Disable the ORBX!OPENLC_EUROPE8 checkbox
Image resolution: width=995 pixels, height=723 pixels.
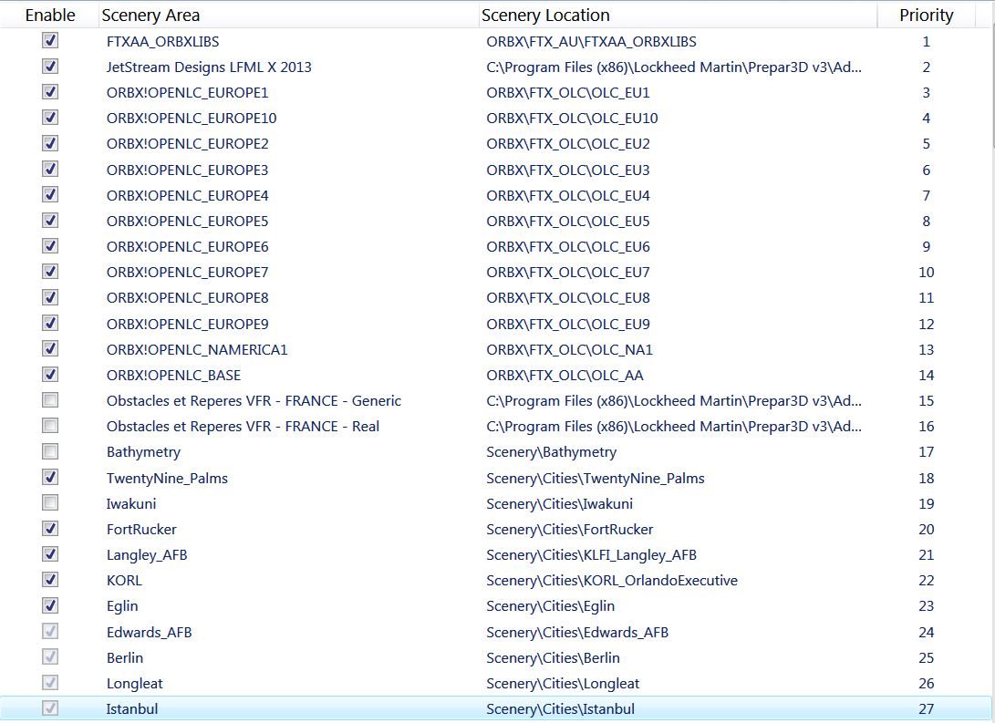50,297
